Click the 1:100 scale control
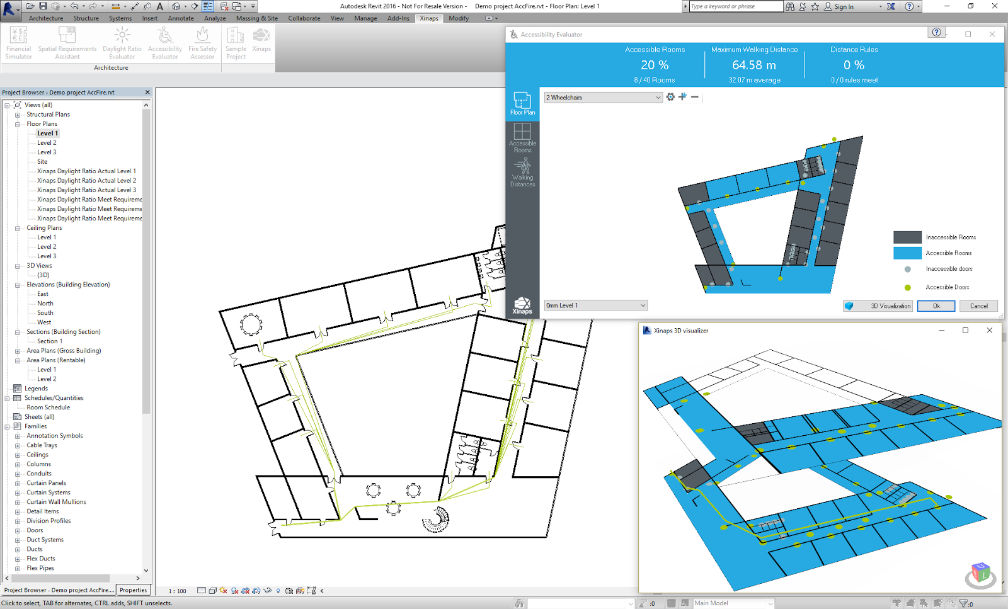Screen dimensions: 1008x609 [x=176, y=591]
